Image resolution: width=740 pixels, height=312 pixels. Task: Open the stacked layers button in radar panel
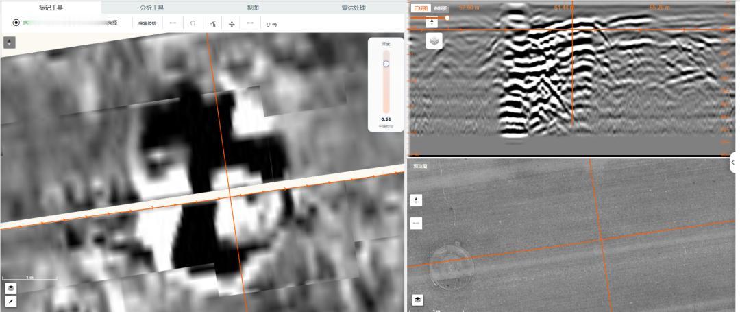pyautogui.click(x=434, y=40)
